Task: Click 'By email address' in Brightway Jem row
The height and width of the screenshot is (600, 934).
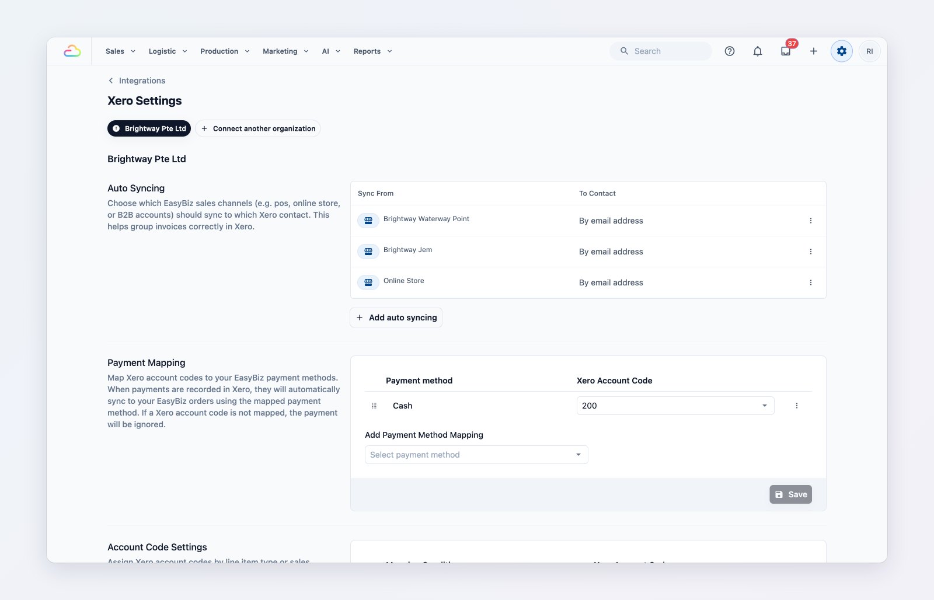Action: coord(611,252)
